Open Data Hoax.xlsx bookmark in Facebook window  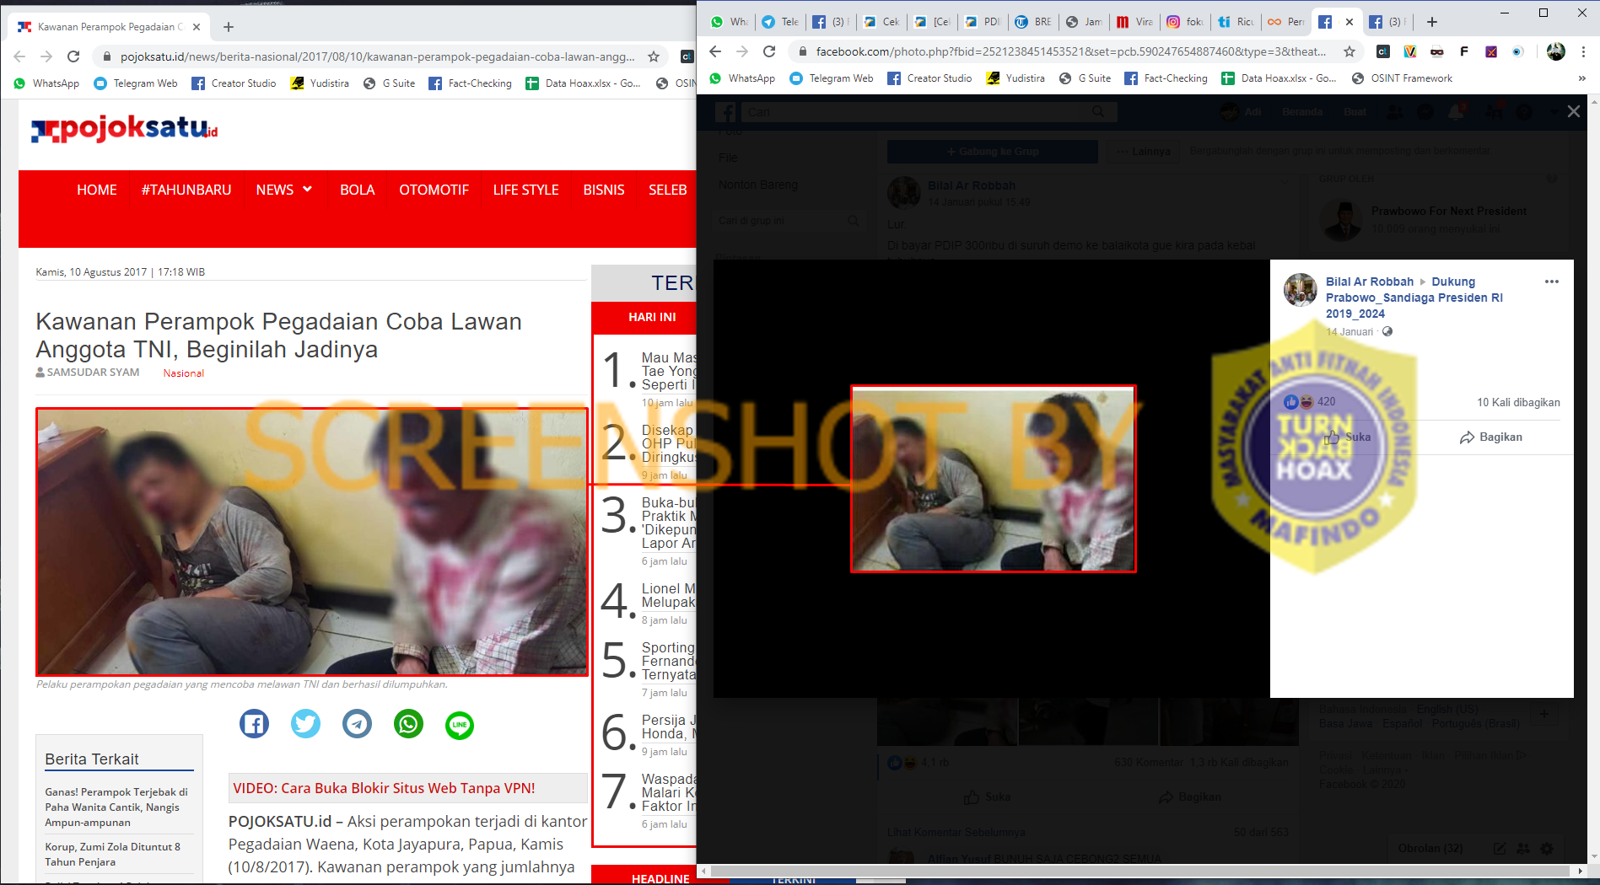(x=1279, y=78)
